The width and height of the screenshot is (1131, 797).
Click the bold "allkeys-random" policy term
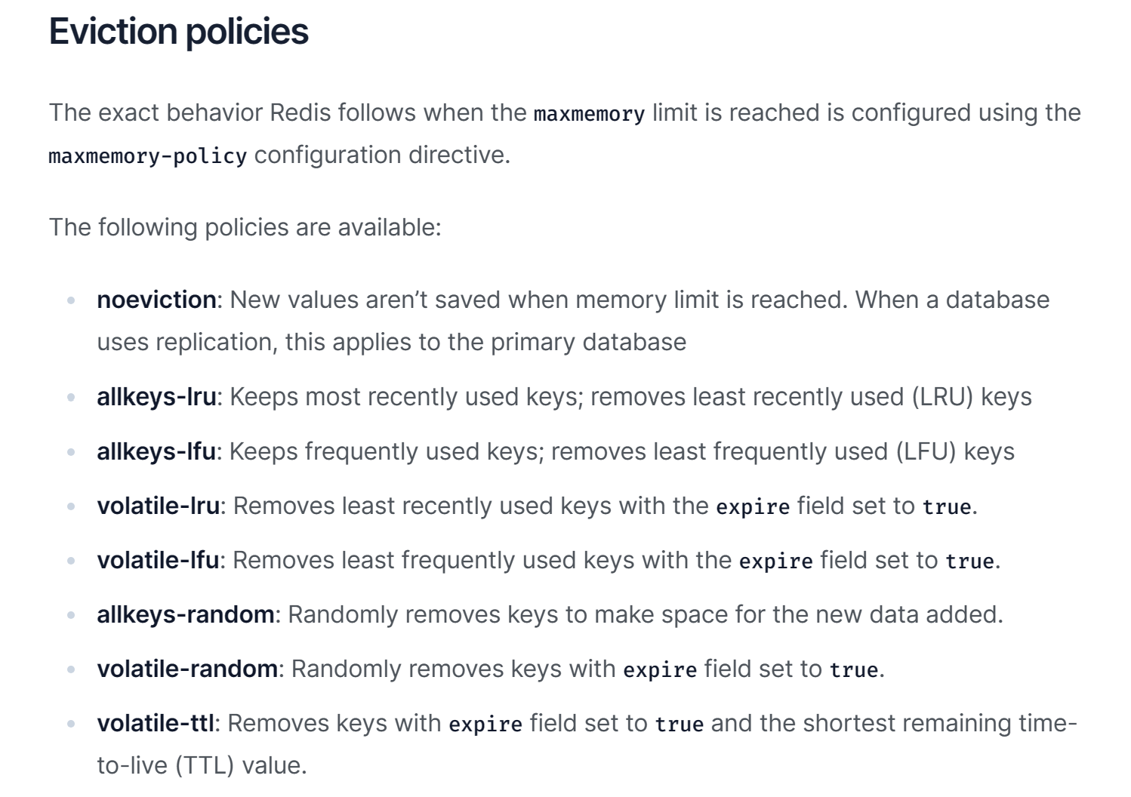[x=185, y=614]
